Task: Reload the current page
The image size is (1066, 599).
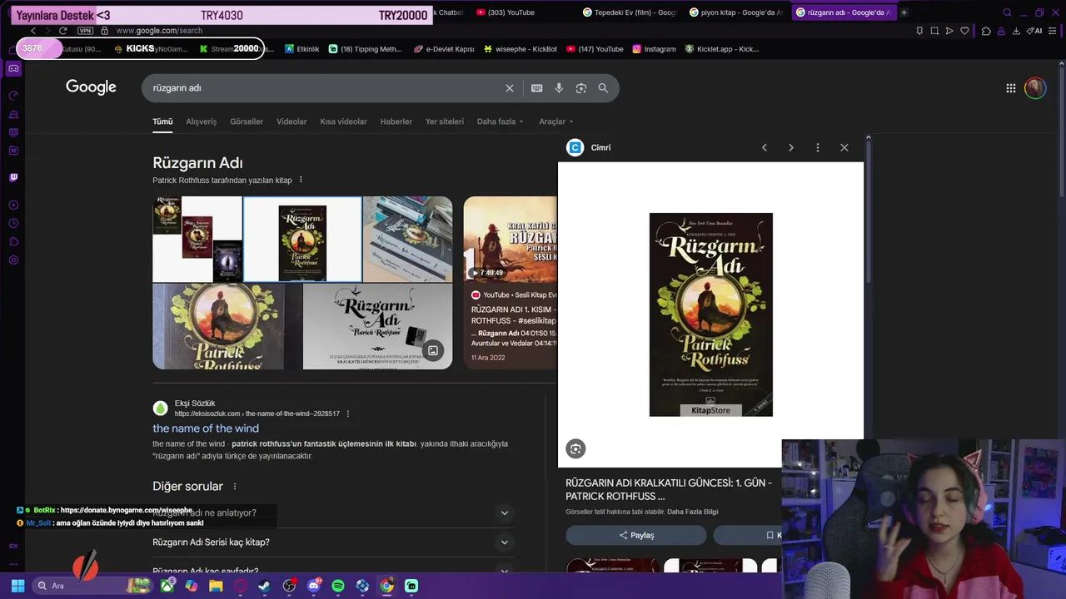Action: pyautogui.click(x=62, y=31)
